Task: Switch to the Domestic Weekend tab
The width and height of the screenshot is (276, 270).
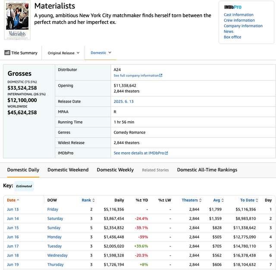Action: click(x=68, y=170)
